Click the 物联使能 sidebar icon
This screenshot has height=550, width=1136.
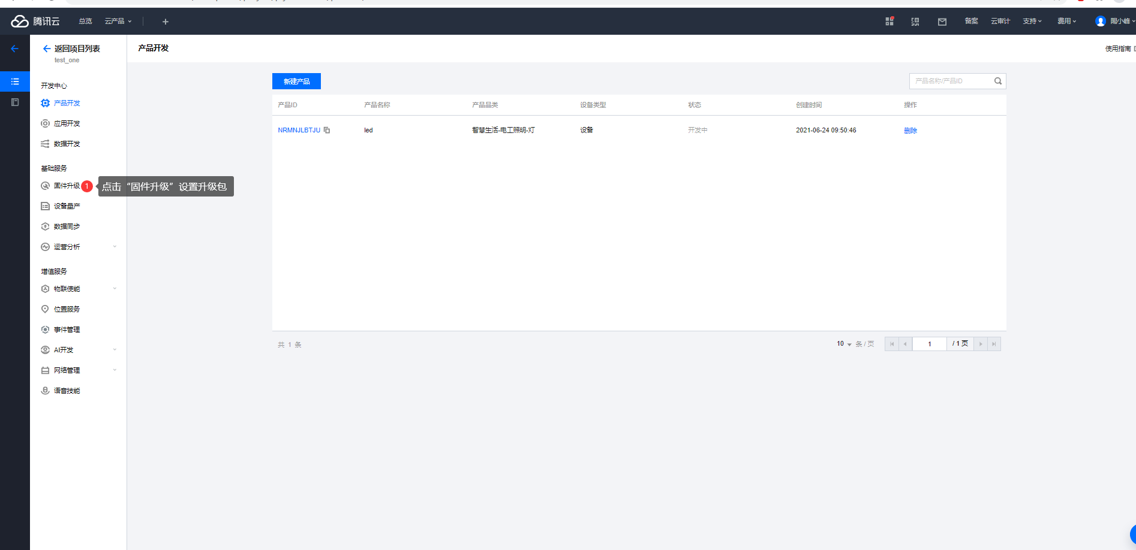[x=45, y=289]
